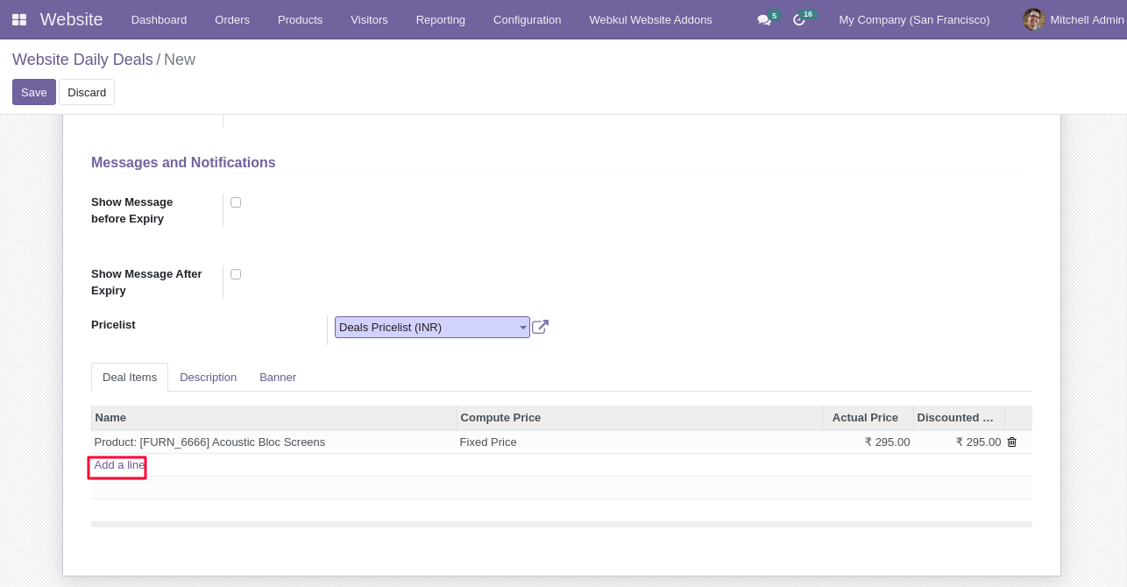
Task: Sort deal items by Name column
Action: (273, 418)
